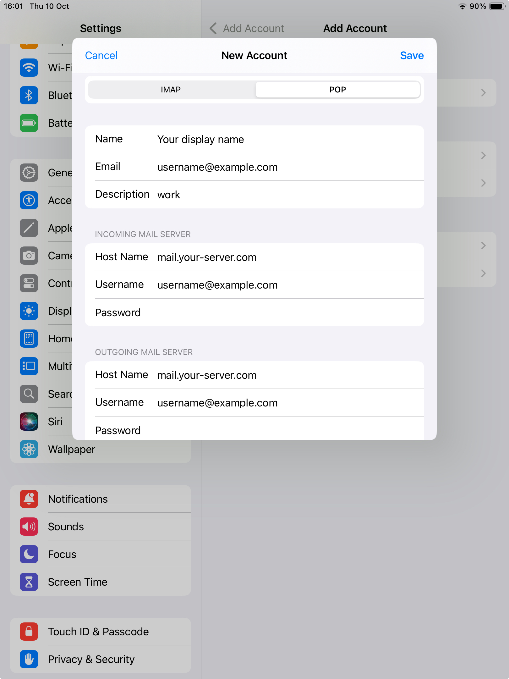Edit the incoming server Host Name field
Viewport: 509px width, 679px height.
[x=255, y=257]
